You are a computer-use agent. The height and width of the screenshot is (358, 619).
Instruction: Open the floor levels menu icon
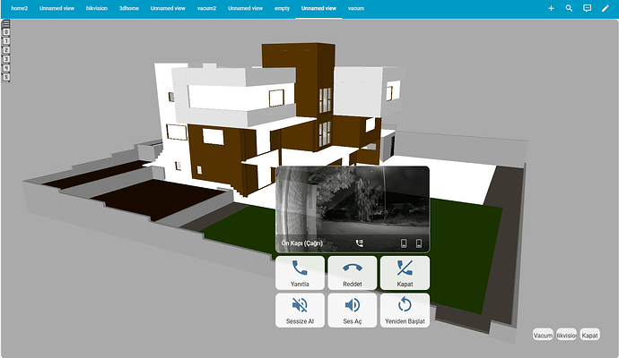[6, 23]
